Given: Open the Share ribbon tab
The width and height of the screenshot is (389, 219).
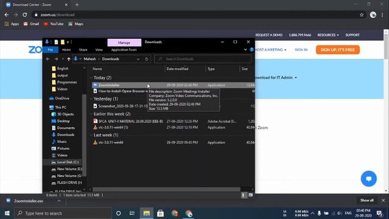Looking at the screenshot, I should [83, 50].
